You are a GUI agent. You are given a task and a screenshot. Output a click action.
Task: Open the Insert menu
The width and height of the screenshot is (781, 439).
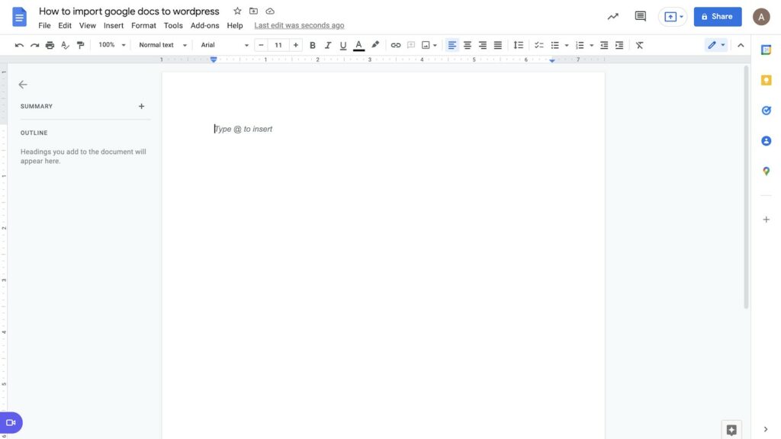(x=113, y=24)
